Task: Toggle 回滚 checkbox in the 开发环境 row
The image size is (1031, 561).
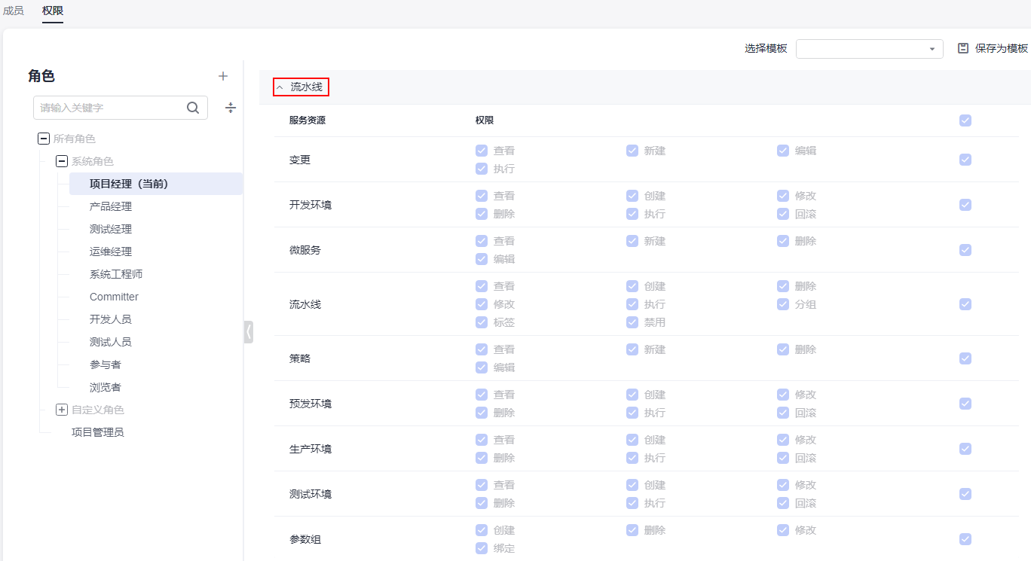Action: (x=783, y=214)
